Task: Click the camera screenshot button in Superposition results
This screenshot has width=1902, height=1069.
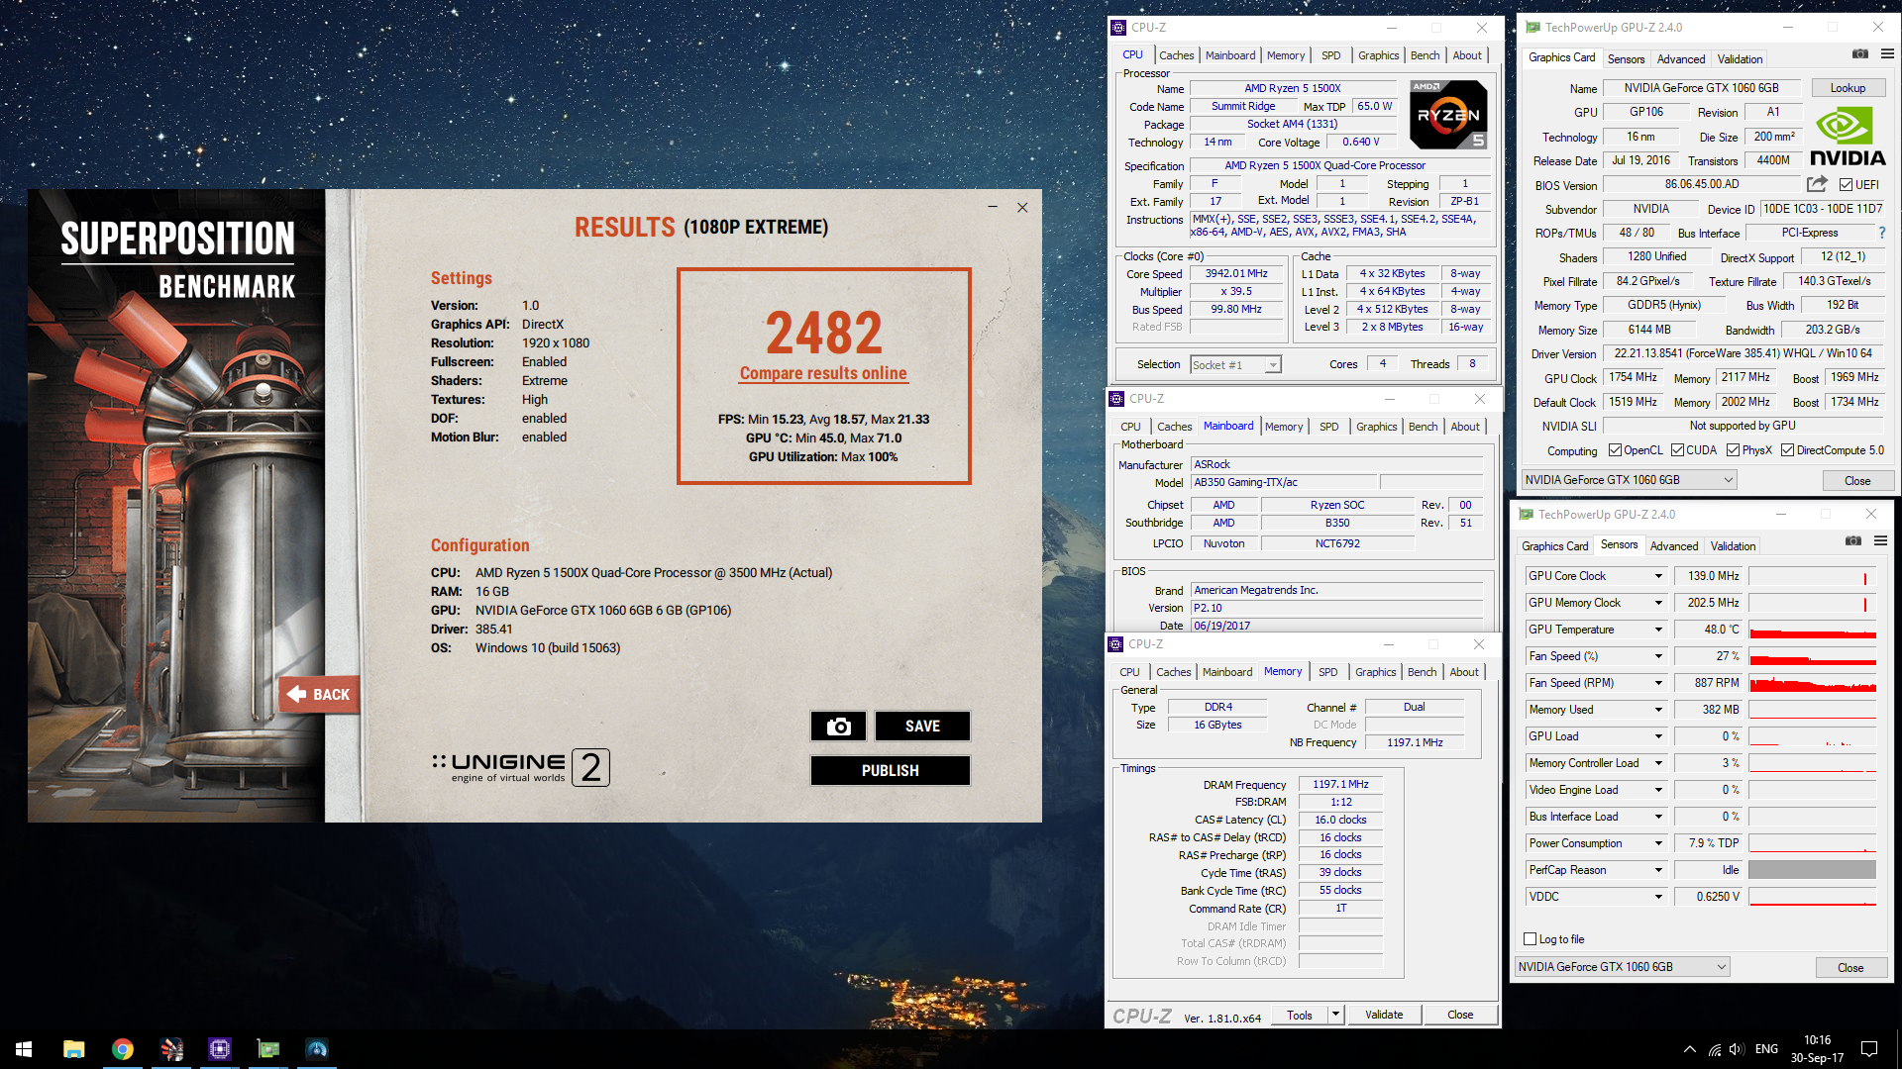Action: tap(838, 726)
